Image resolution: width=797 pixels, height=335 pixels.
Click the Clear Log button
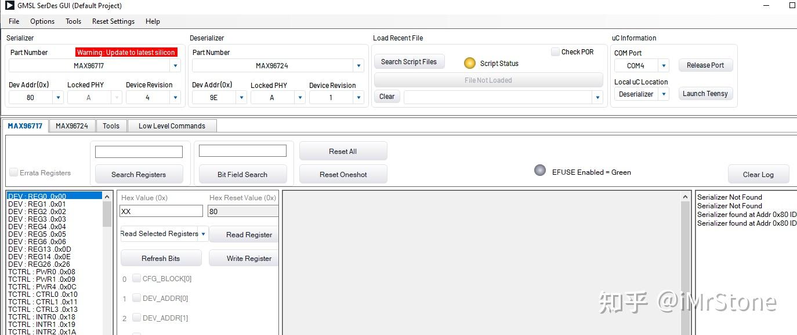click(x=759, y=174)
